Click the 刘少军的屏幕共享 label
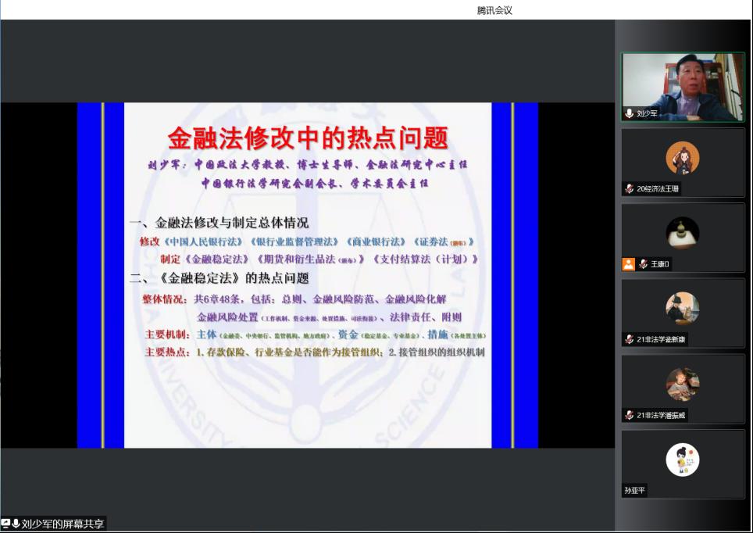This screenshot has height=533, width=753. pyautogui.click(x=62, y=524)
